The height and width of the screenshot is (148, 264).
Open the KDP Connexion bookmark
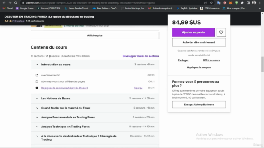[x=210, y=8]
